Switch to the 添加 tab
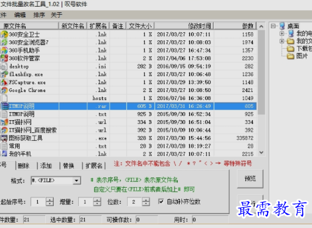 (x=46, y=166)
